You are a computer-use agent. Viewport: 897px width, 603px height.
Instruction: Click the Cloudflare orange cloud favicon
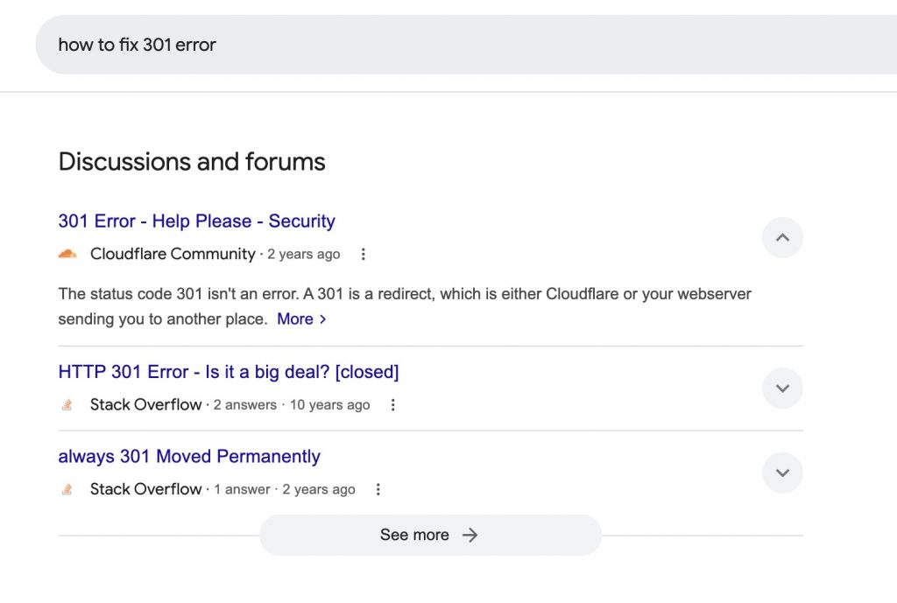click(67, 255)
